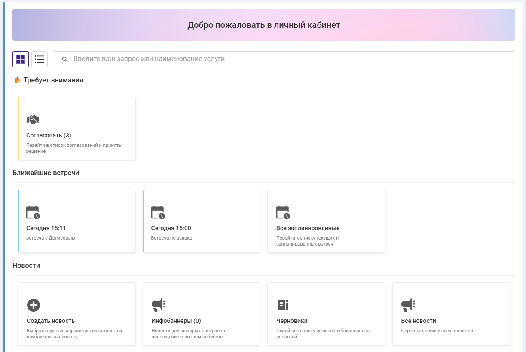Click calendar icon for Сегодня 15:11 meeting
Screen dimensions: 526x352
[33, 212]
